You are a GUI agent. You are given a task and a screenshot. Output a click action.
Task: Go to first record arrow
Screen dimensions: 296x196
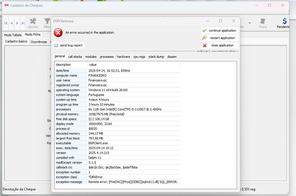(6, 23)
